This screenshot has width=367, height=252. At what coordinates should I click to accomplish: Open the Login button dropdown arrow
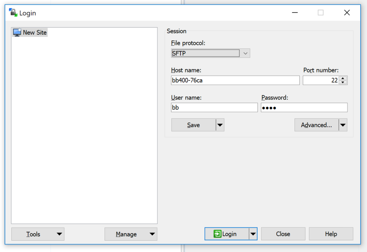tap(253, 234)
